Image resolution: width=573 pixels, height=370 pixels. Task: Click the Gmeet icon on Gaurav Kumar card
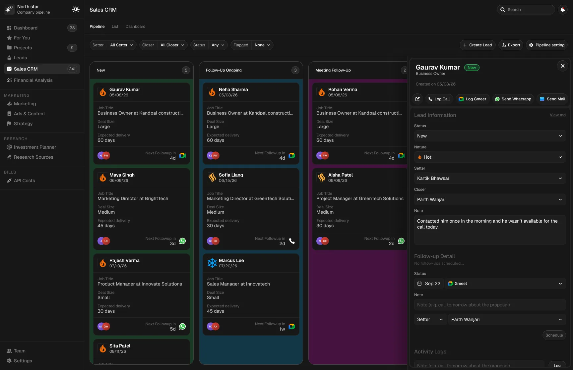click(182, 155)
